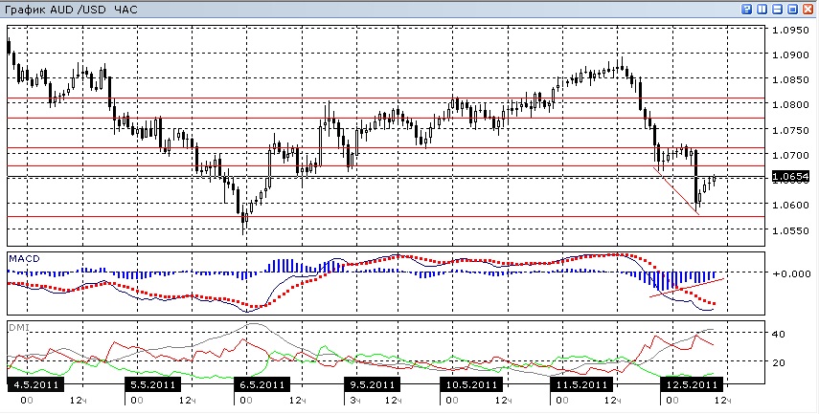819x414 pixels.
Task: Click the 1.0900 price axis label
Action: point(790,54)
